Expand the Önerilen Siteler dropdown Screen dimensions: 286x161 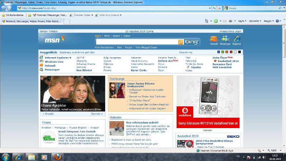point(92,15)
